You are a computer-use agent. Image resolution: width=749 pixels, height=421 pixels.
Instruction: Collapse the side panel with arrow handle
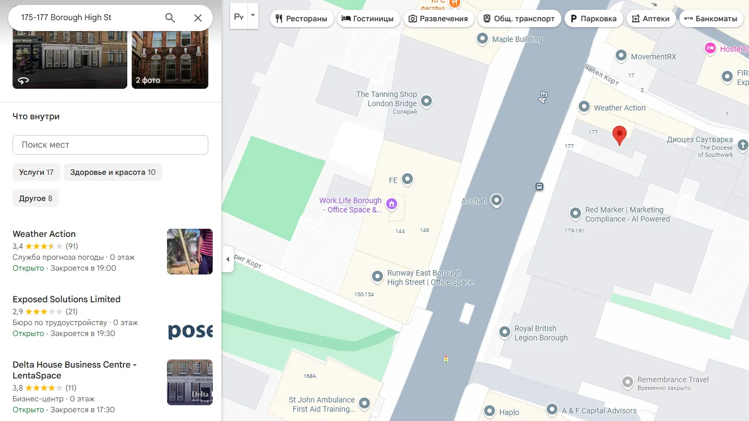228,259
